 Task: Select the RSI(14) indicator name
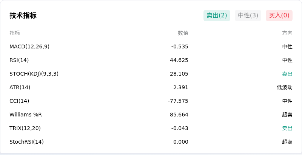click(x=19, y=60)
